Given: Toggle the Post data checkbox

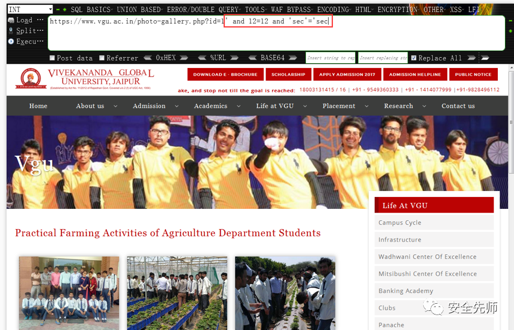Looking at the screenshot, I should (x=52, y=58).
